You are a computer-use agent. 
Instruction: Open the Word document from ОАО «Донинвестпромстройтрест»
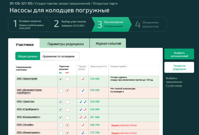(83, 91)
